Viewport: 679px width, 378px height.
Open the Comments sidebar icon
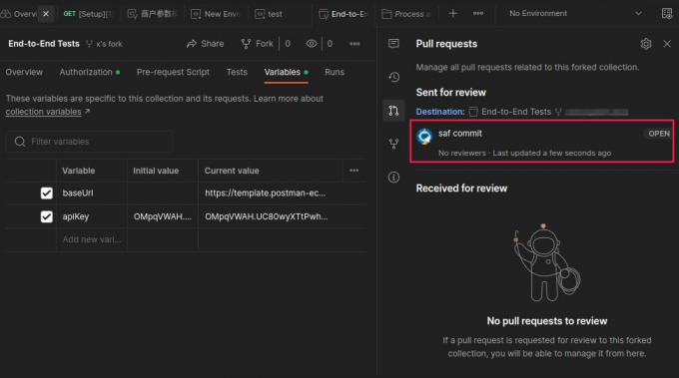(x=393, y=43)
